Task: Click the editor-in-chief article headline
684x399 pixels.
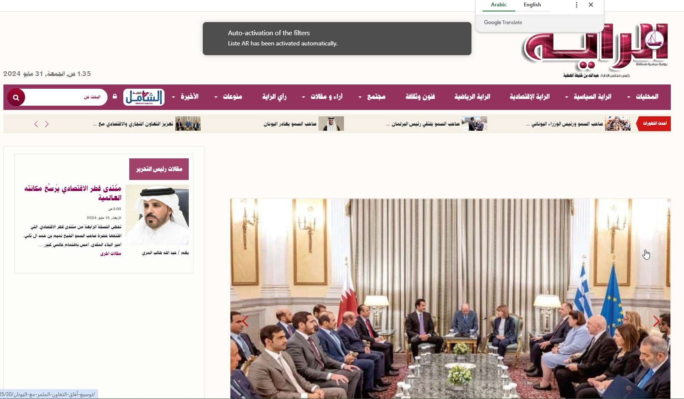Action: click(73, 193)
